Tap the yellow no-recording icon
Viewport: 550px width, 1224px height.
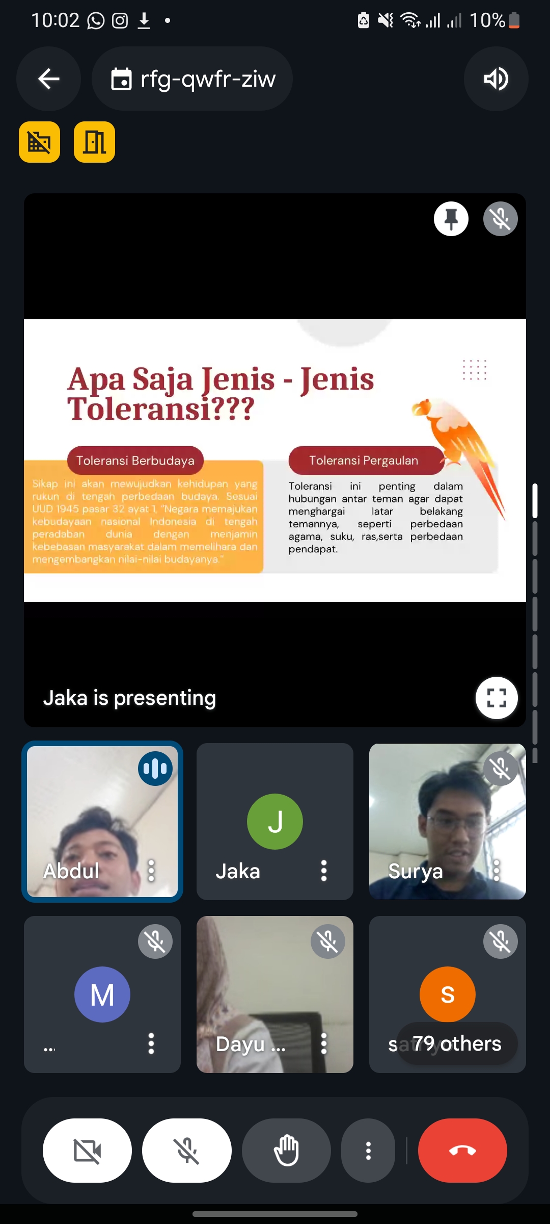40,142
